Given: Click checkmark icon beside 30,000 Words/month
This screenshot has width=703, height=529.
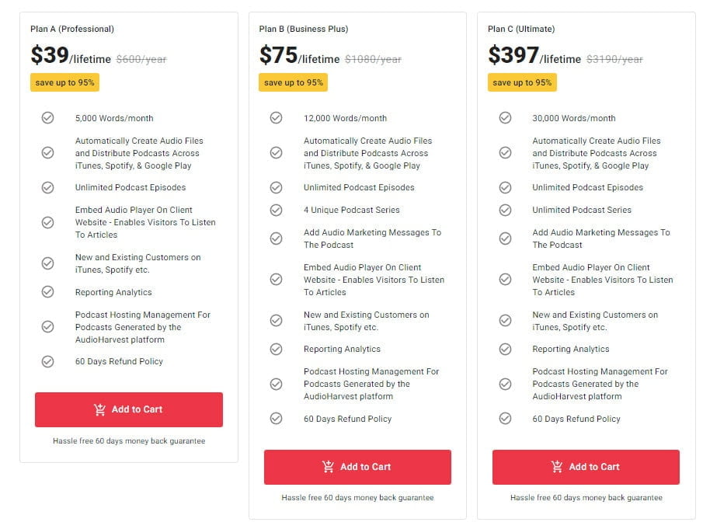Looking at the screenshot, I should (x=505, y=118).
